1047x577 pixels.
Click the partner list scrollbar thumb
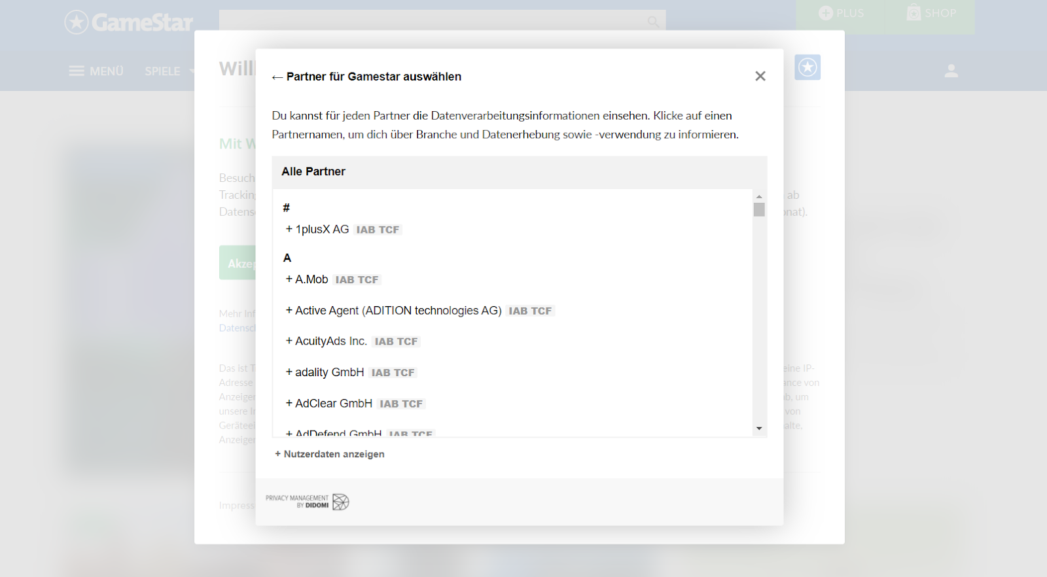(759, 209)
